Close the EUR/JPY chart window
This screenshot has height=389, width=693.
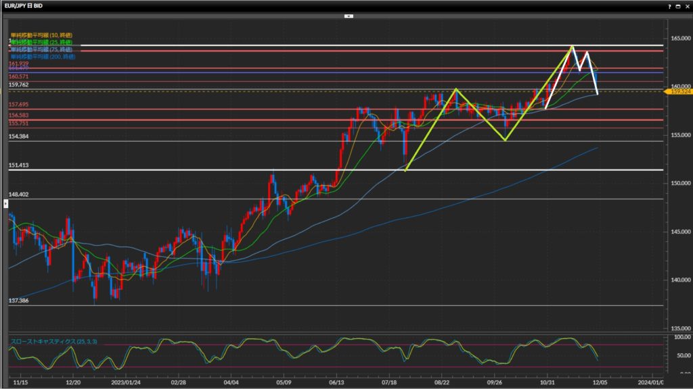click(687, 5)
